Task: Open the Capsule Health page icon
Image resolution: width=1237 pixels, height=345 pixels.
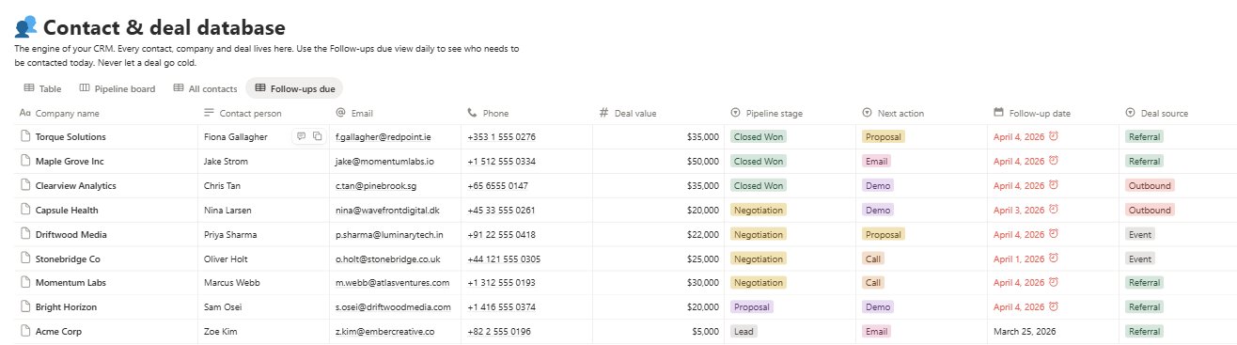Action: point(25,210)
